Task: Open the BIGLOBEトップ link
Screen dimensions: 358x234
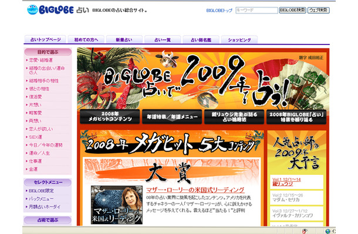Action: 219,11
